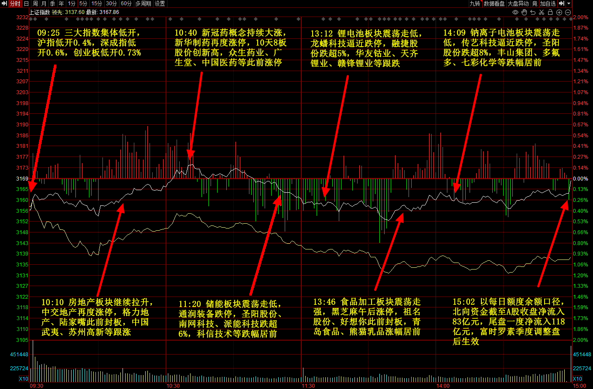Click the hand pan tool icon
Image resolution: width=593 pixels, height=389 pixels.
[x=524, y=12]
